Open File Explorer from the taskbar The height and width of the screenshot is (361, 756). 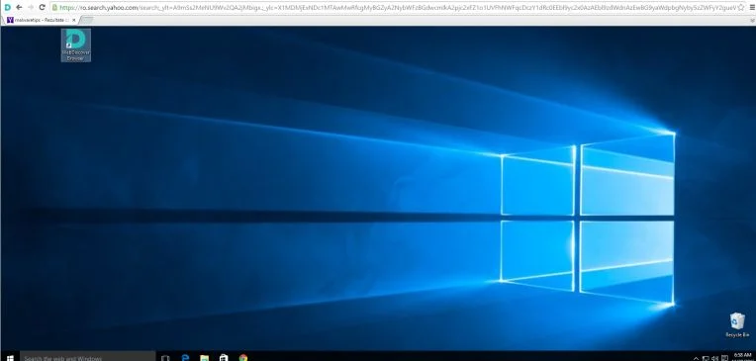click(x=205, y=358)
